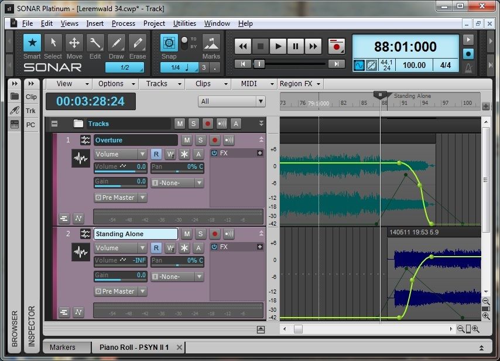Screen dimensions: 500x361
Task: Switch to the Markers tab
Action: 63,347
